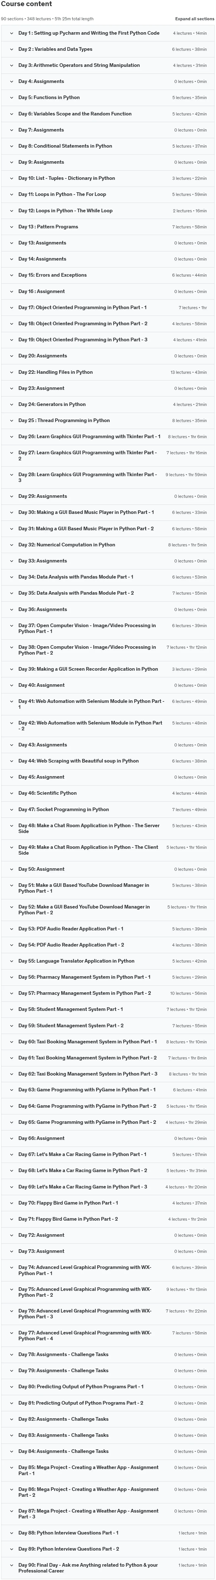The width and height of the screenshot is (216, 1580).
Task: Expand Day 22 Handling Files chevron
Action: pyautogui.click(x=11, y=372)
